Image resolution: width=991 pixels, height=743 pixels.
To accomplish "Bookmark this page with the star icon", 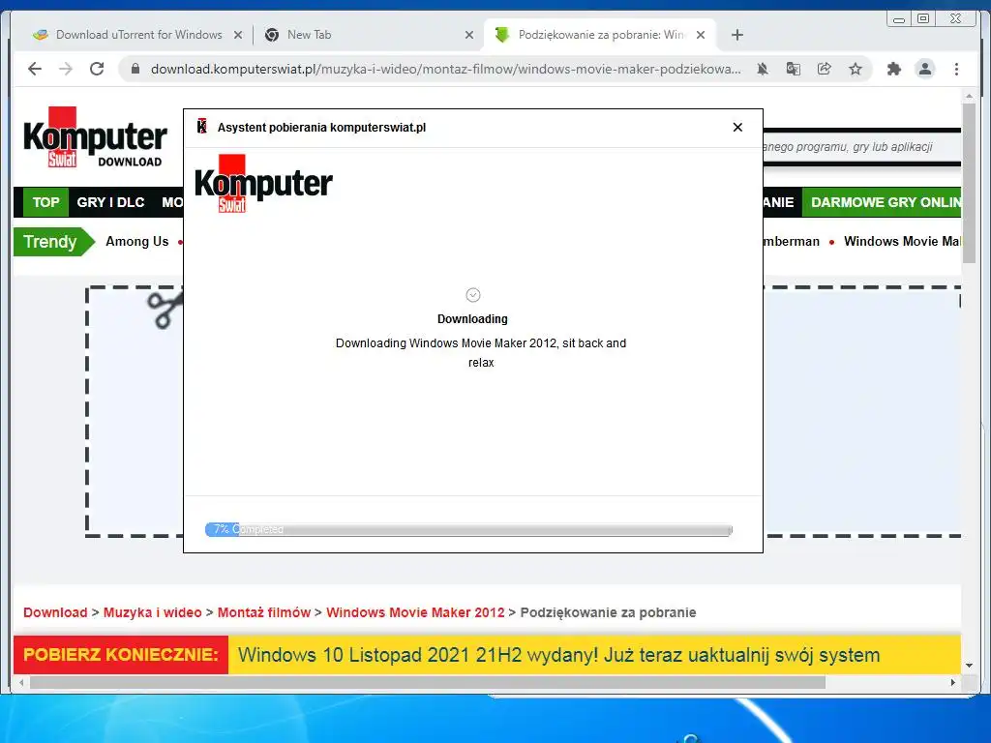I will tap(856, 69).
